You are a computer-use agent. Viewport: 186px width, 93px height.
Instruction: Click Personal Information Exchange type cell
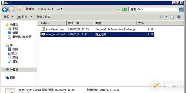[115, 29]
